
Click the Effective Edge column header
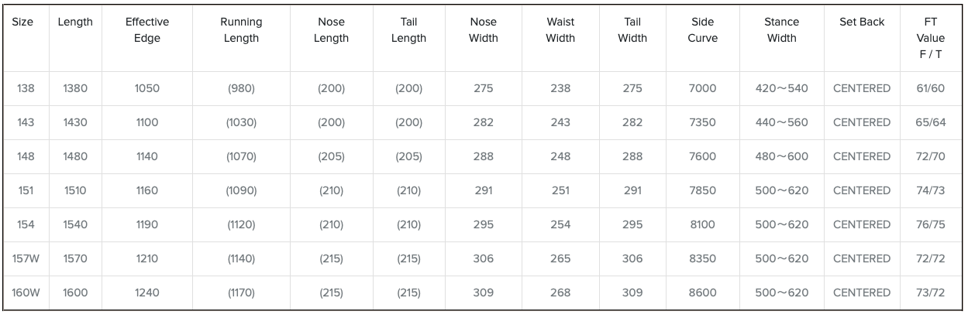click(147, 30)
